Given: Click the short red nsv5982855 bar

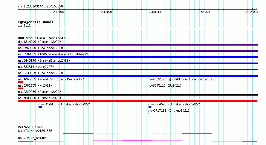Looking at the screenshot, I should point(20,88).
